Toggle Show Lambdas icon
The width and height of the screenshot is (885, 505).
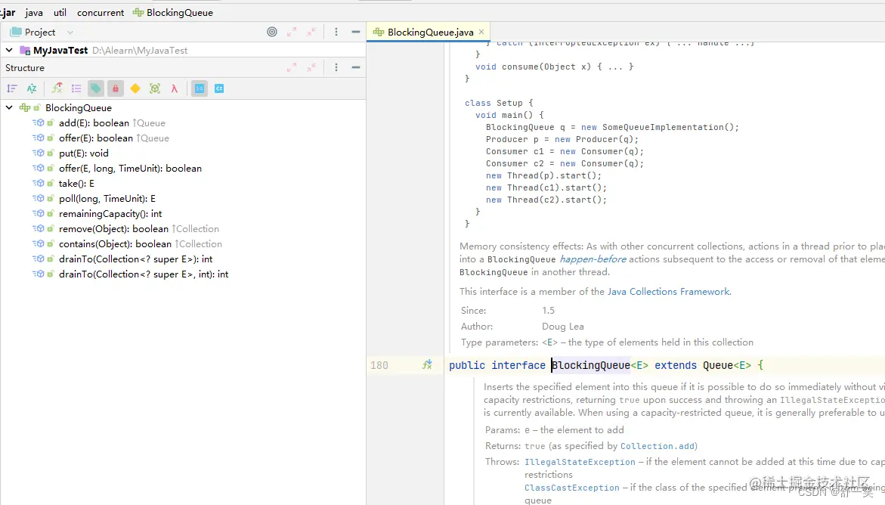pyautogui.click(x=175, y=88)
